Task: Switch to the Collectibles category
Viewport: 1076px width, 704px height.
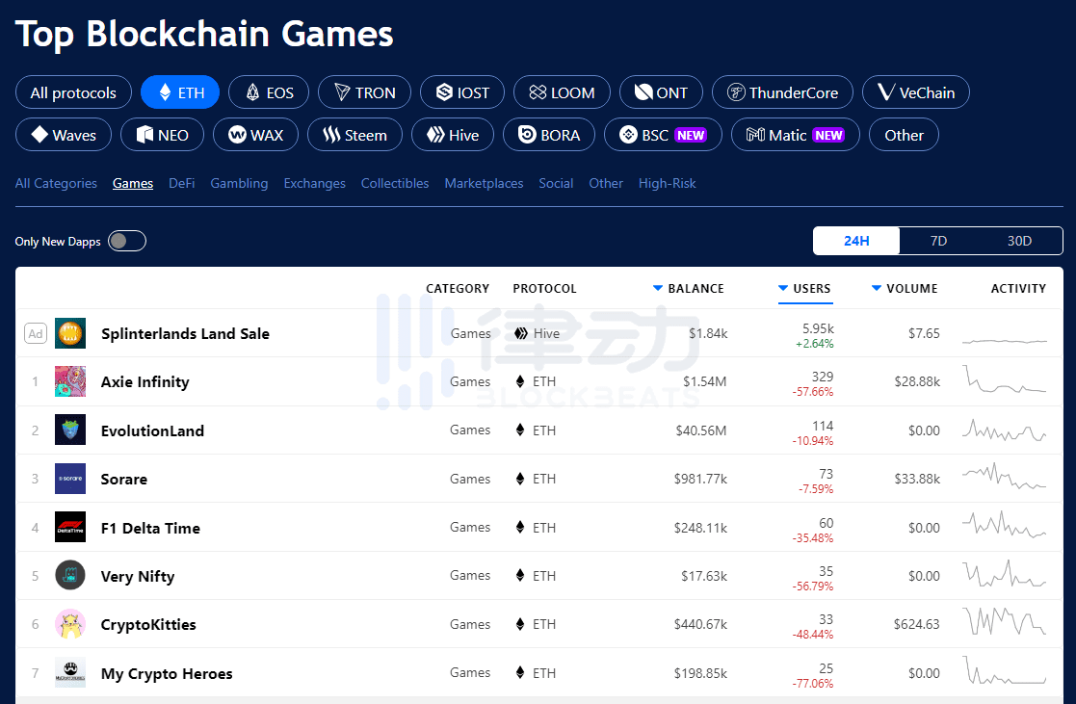Action: click(395, 183)
